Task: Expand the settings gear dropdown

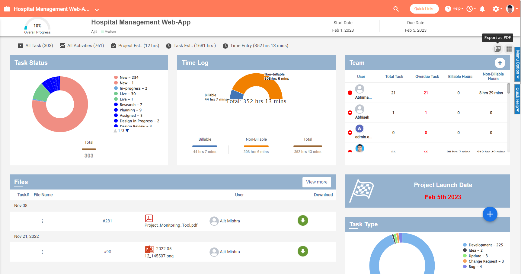Action: [x=497, y=9]
